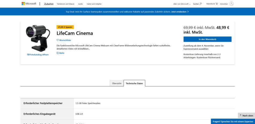Click Erforderliches Eingabegerät row label
Screen dimensions: 255x124
40,114
